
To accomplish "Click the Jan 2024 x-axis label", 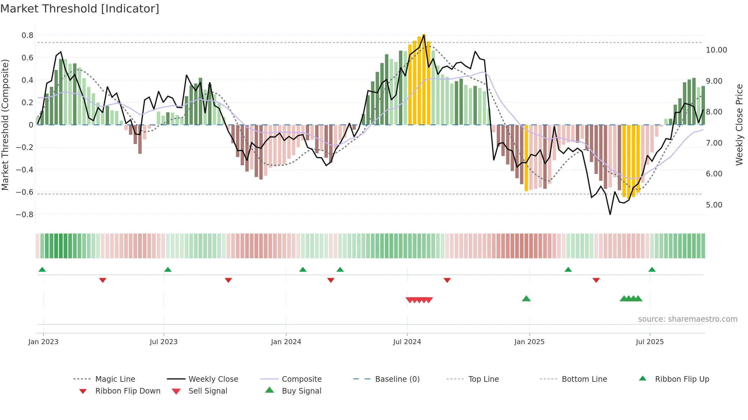I will [286, 342].
